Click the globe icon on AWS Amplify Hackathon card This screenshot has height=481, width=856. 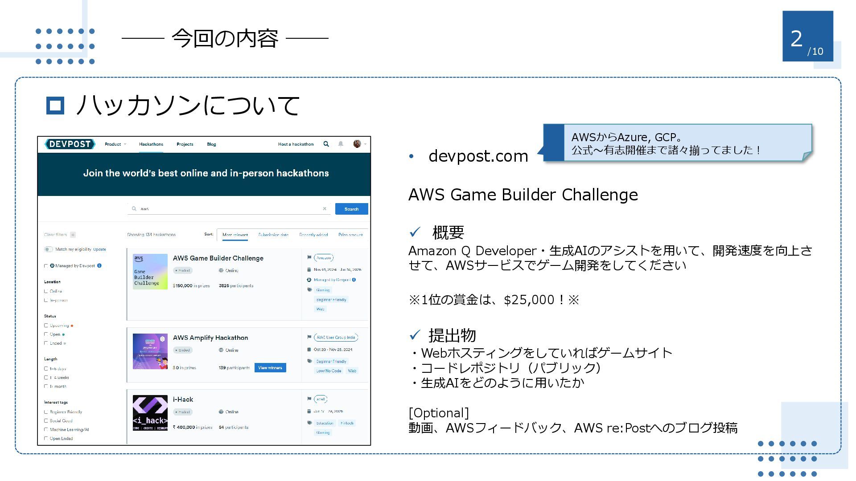221,350
